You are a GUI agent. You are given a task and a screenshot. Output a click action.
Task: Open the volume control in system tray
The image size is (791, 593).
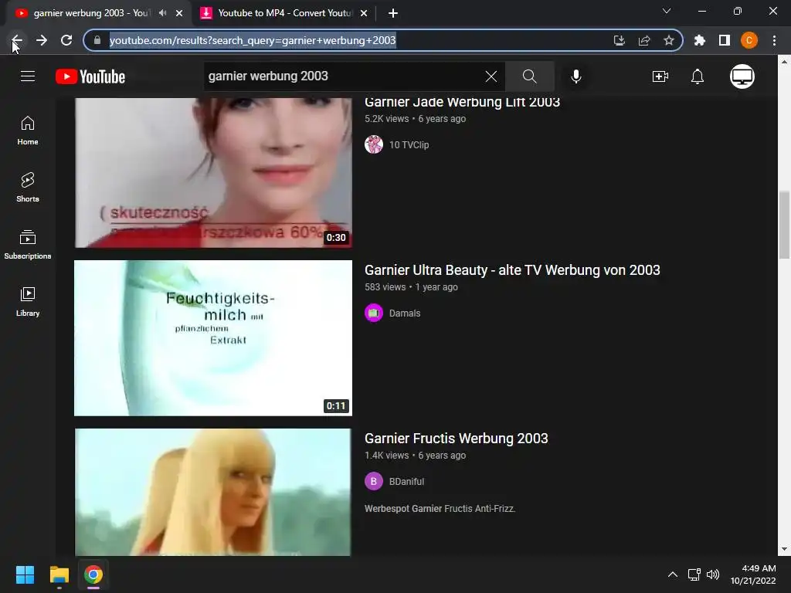click(x=712, y=574)
